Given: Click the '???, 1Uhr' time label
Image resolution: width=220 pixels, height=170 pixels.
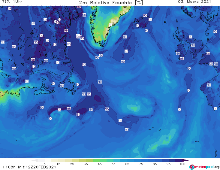Looking at the screenshot, I should point(12,2).
